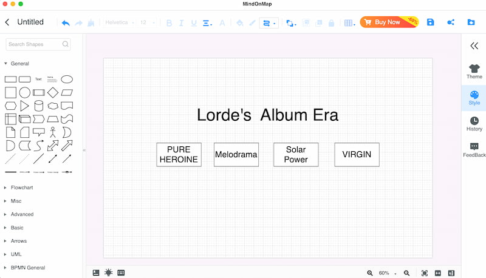The width and height of the screenshot is (486, 278).
Task: Select the stick figure actor shape
Action: point(53,132)
